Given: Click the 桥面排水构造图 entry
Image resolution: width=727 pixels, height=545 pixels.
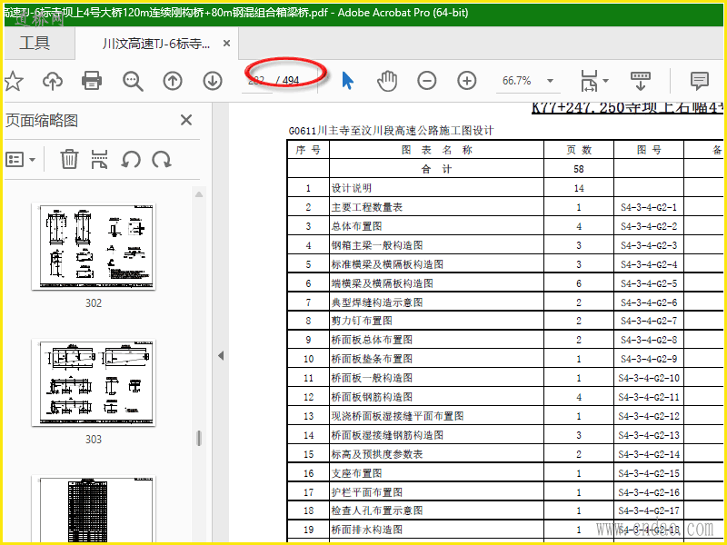Looking at the screenshot, I should [367, 530].
